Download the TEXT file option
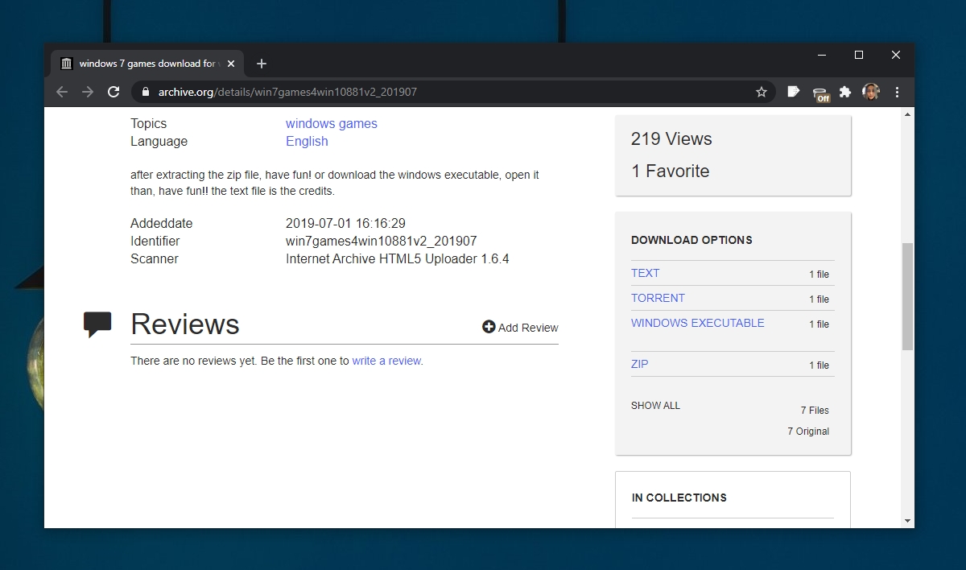This screenshot has width=966, height=570. click(x=645, y=273)
